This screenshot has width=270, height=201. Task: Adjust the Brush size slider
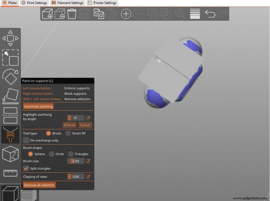point(76,161)
